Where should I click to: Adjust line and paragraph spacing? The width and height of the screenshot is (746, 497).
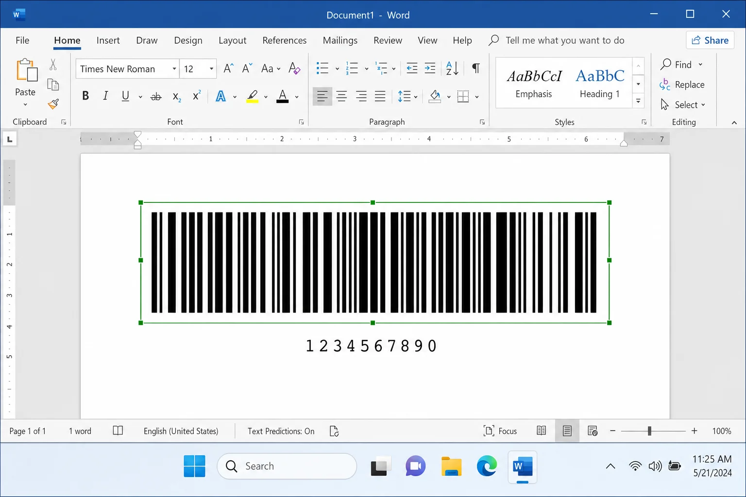point(404,96)
